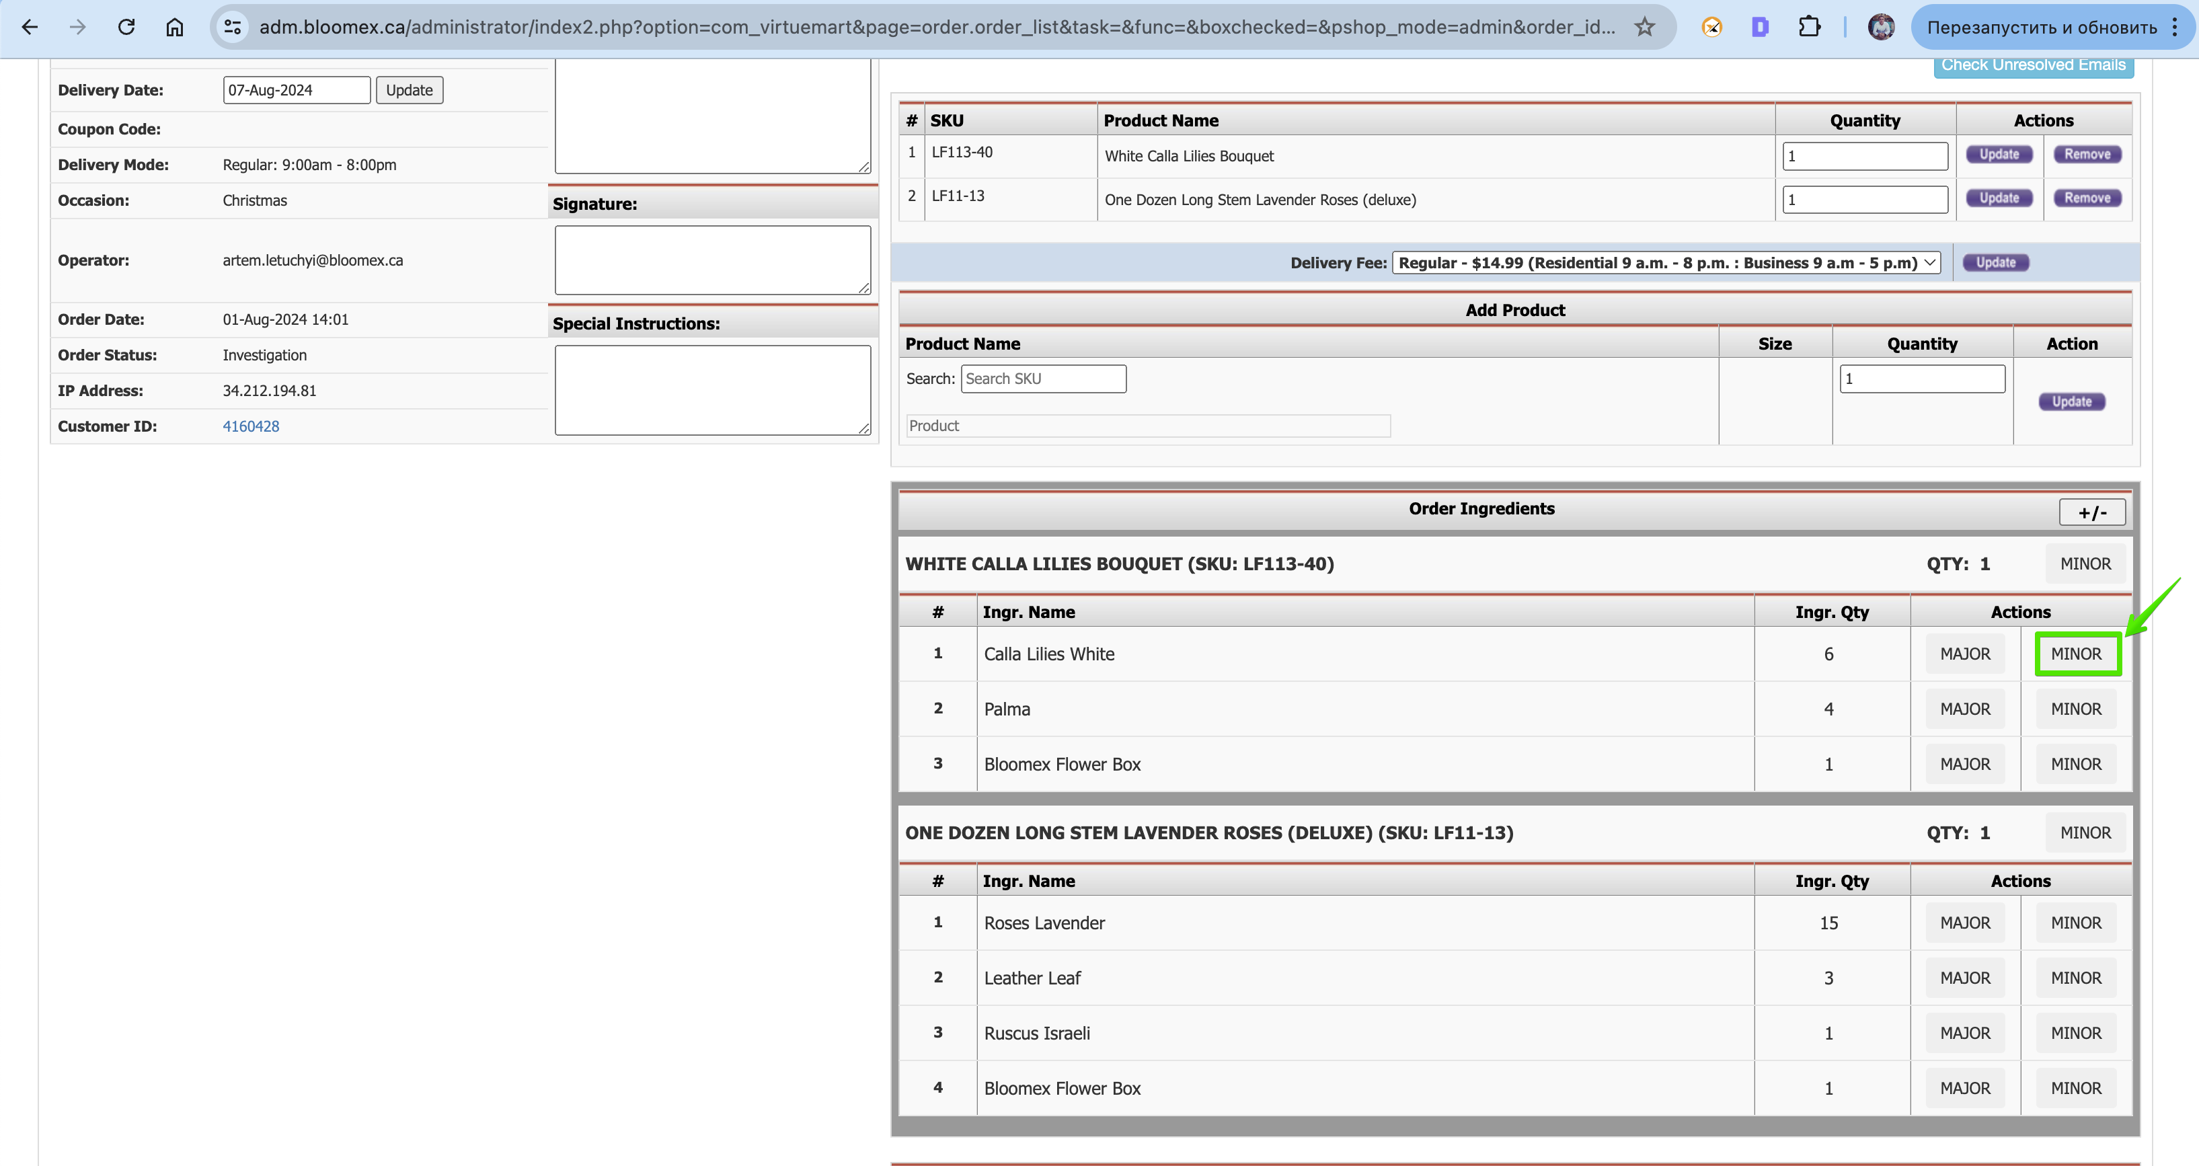Open the site information icon in address bar

233,28
